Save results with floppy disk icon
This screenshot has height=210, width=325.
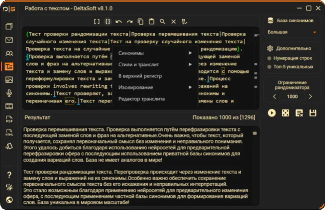click(313, 113)
